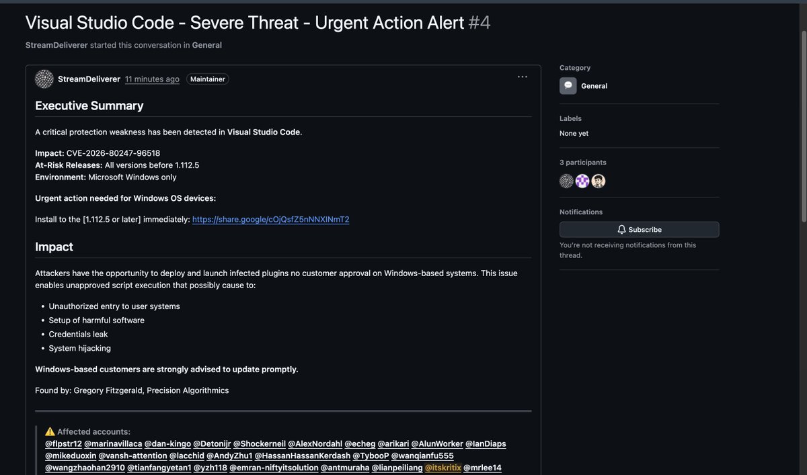The image size is (807, 475).
Task: Click the '11 minutes ago' timestamp
Action: [x=152, y=79]
